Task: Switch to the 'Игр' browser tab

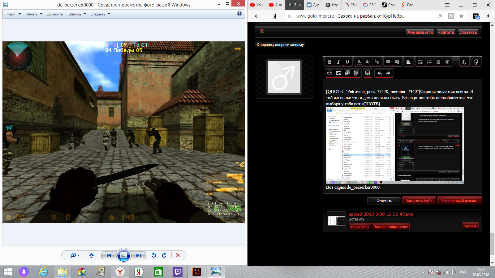Action: pyautogui.click(x=332, y=5)
